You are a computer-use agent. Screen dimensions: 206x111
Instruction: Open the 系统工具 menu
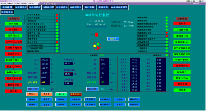pos(31,3)
